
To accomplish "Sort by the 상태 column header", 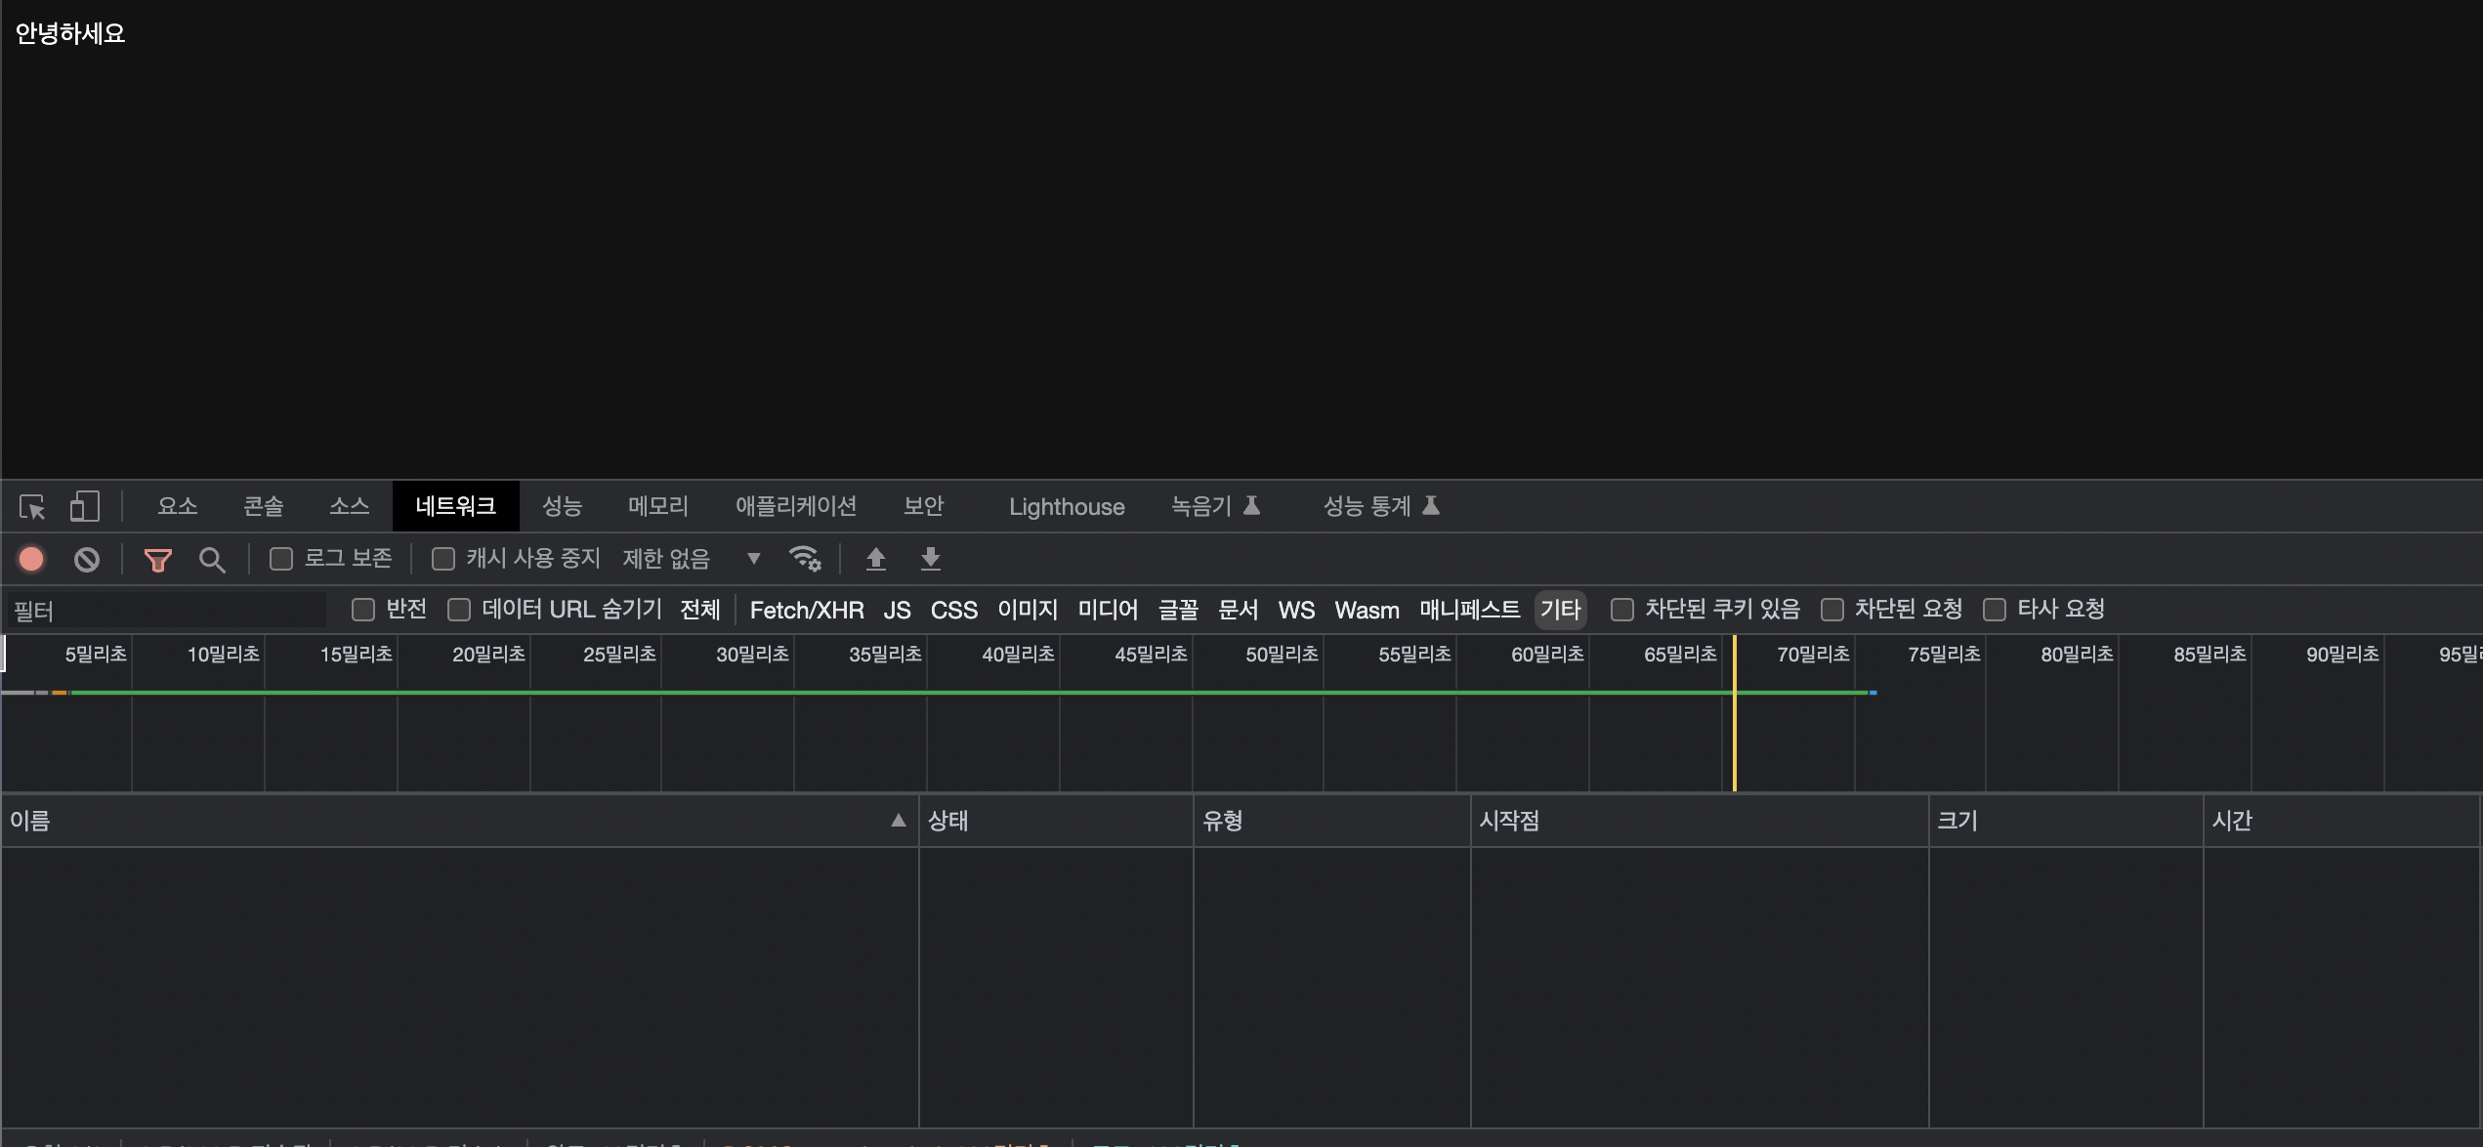I will pos(1056,821).
